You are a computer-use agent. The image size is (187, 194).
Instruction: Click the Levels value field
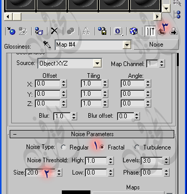pos(152,161)
